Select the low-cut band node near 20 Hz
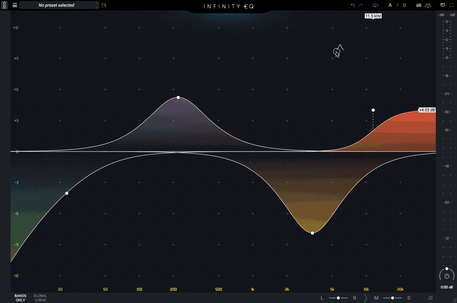This screenshot has height=303, width=457. pos(67,193)
